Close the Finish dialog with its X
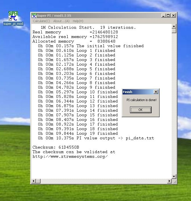This screenshot has width=191, height=201. coord(156,92)
